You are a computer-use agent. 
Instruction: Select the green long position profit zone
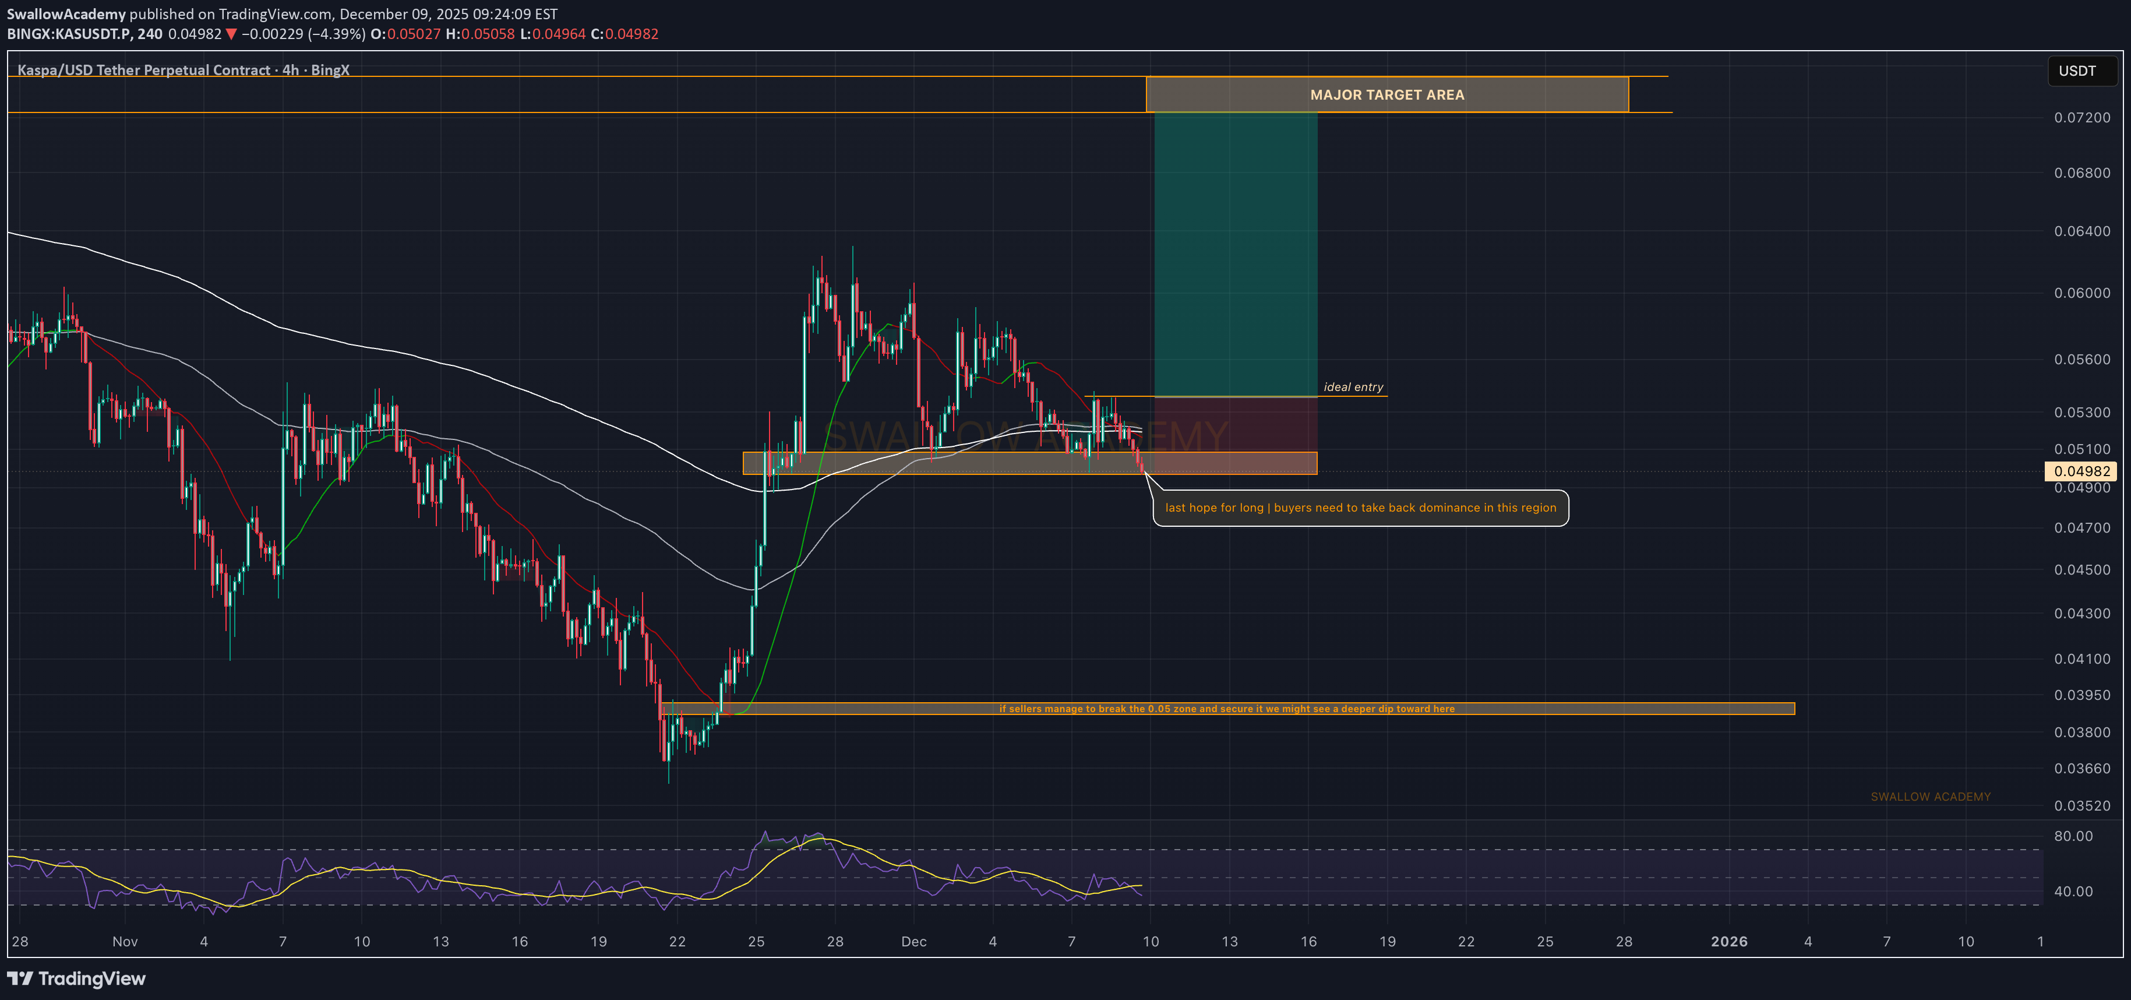pos(1235,254)
